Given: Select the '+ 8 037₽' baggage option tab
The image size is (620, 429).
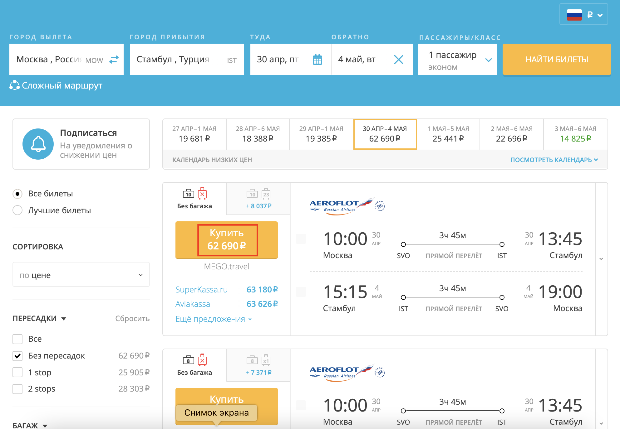Looking at the screenshot, I should click(x=258, y=199).
